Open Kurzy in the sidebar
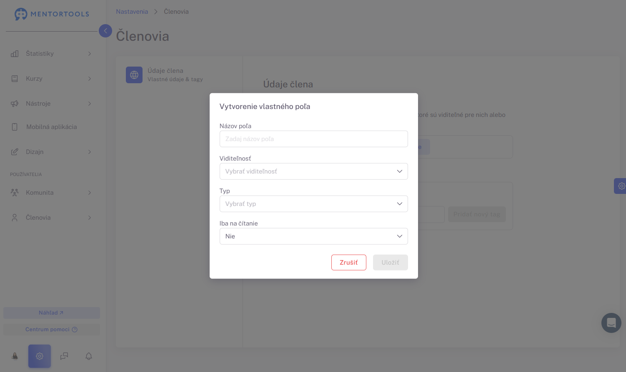This screenshot has width=626, height=372. [51, 79]
